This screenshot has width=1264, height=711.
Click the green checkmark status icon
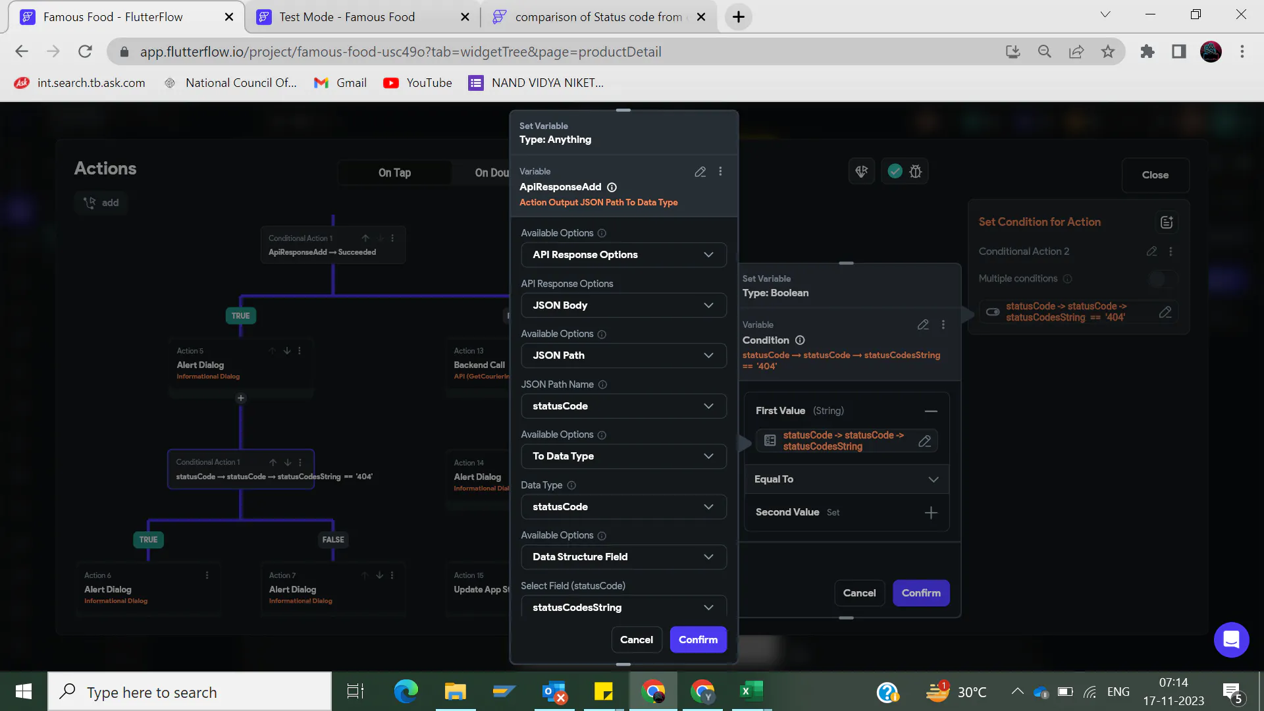(x=895, y=172)
